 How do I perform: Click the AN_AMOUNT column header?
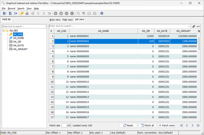point(184,31)
